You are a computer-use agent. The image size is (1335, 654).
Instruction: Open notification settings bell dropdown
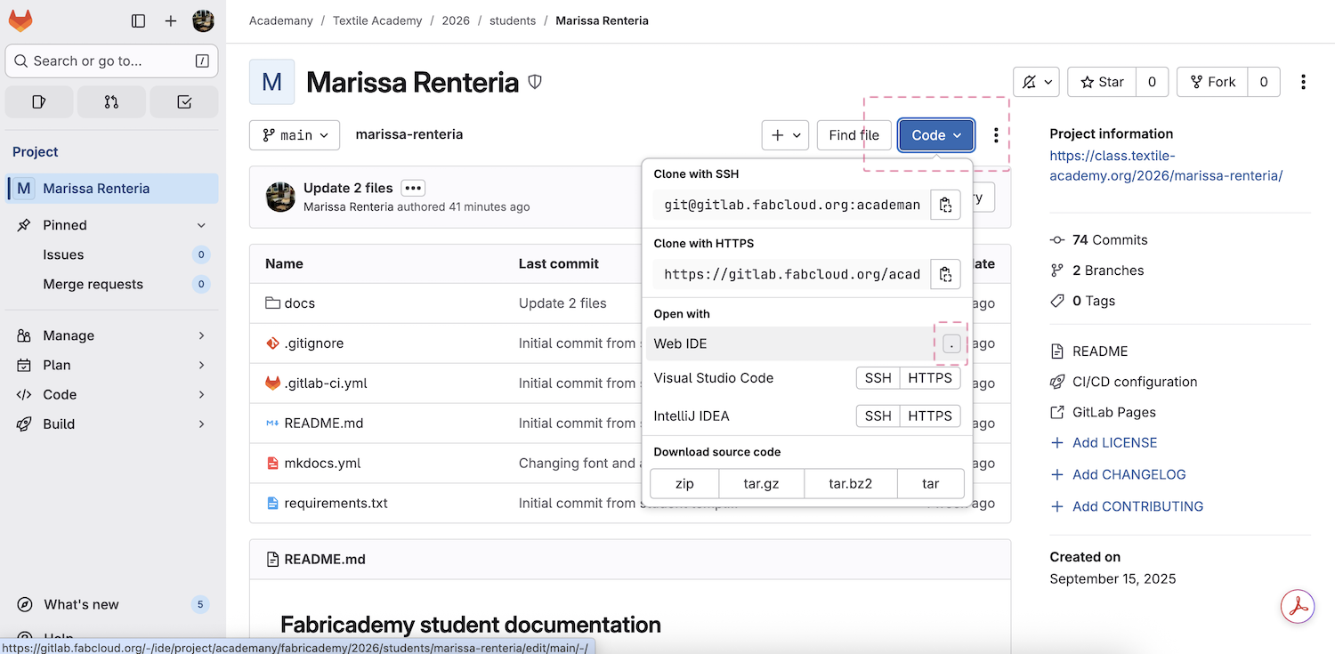tap(1036, 82)
